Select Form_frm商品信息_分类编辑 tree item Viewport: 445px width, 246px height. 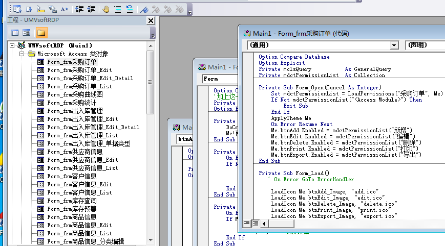click(x=86, y=242)
